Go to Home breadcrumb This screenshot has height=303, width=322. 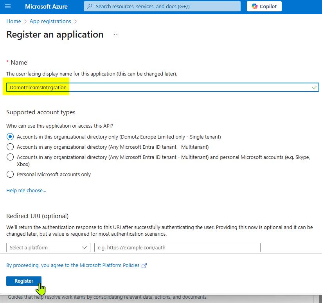click(14, 22)
